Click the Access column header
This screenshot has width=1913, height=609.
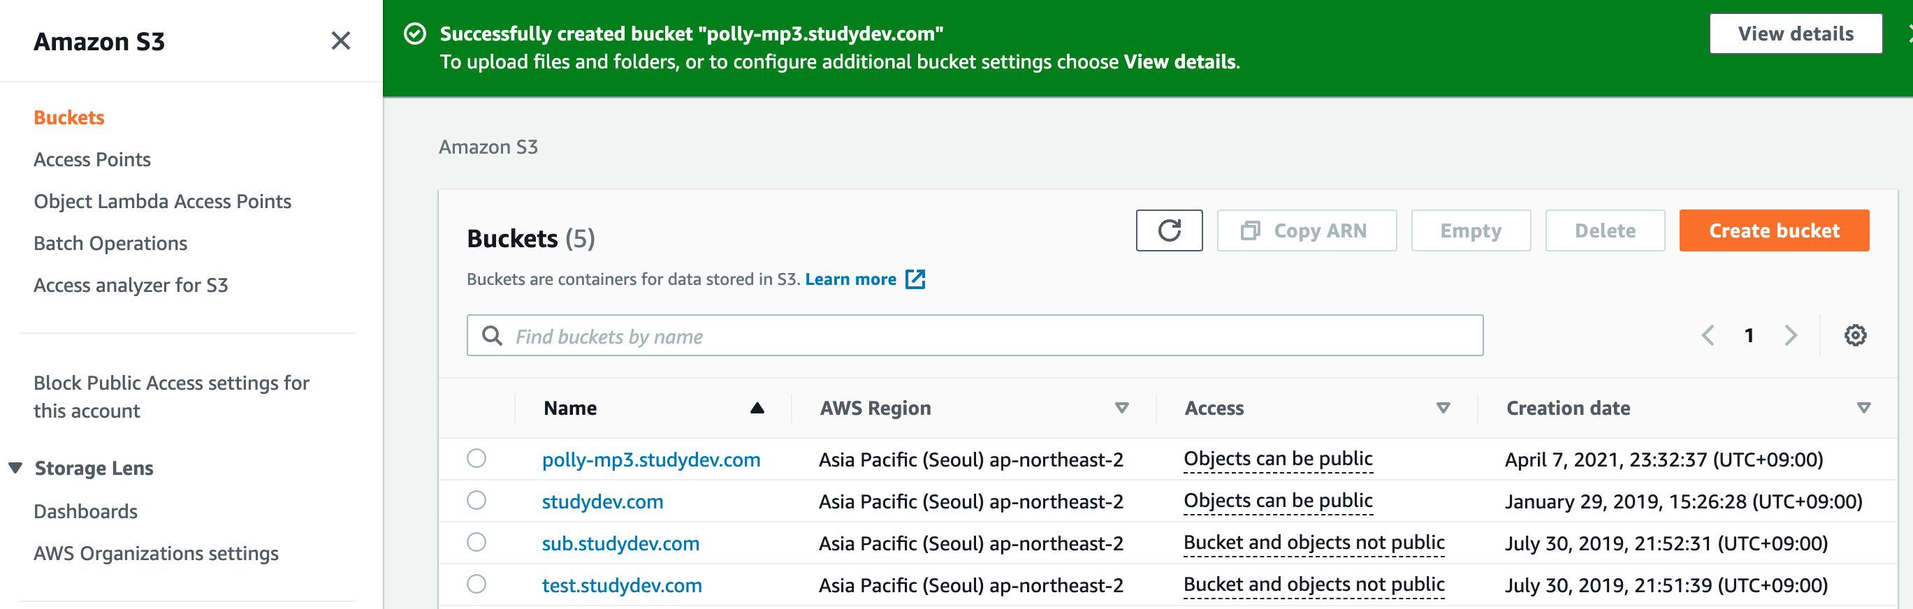click(x=1214, y=408)
